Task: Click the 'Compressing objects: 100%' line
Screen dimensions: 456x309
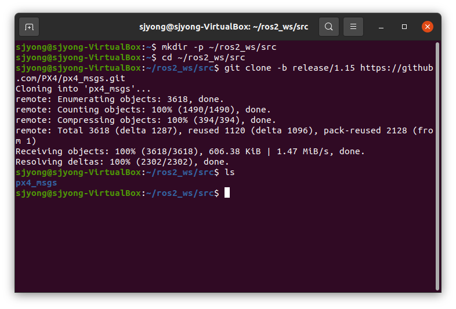Action: (x=146, y=120)
